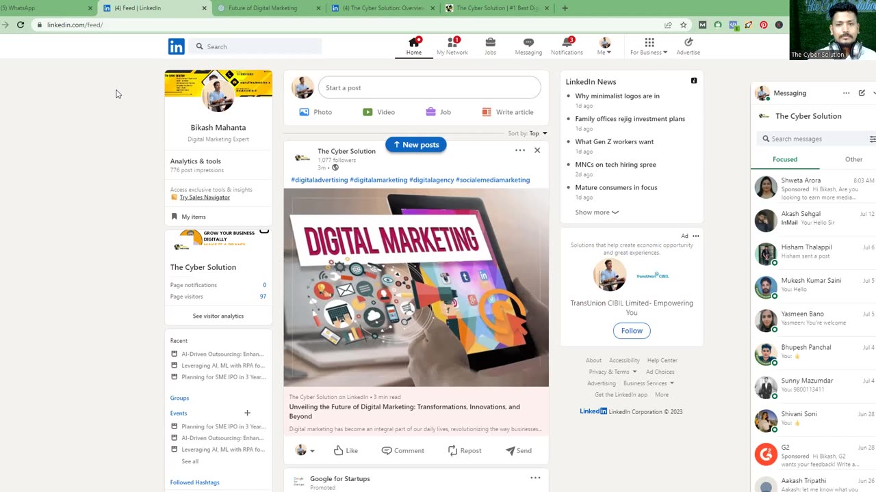
Task: Comment on The Cyber Solution post
Action: (402, 450)
